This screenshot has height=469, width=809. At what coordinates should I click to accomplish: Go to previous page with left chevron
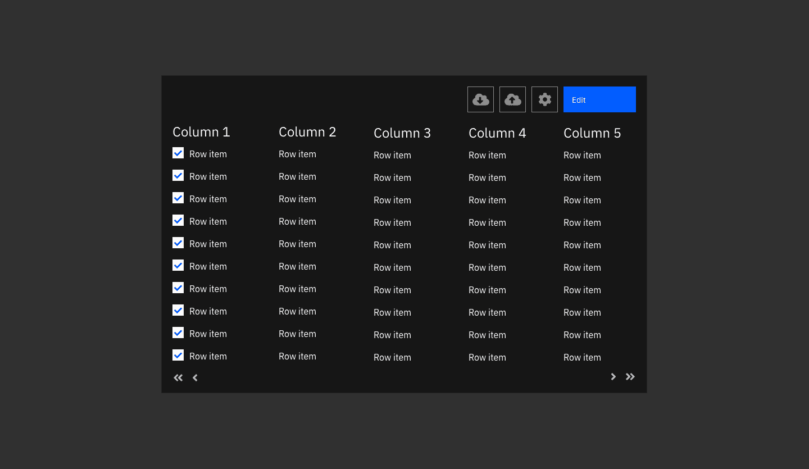click(195, 378)
